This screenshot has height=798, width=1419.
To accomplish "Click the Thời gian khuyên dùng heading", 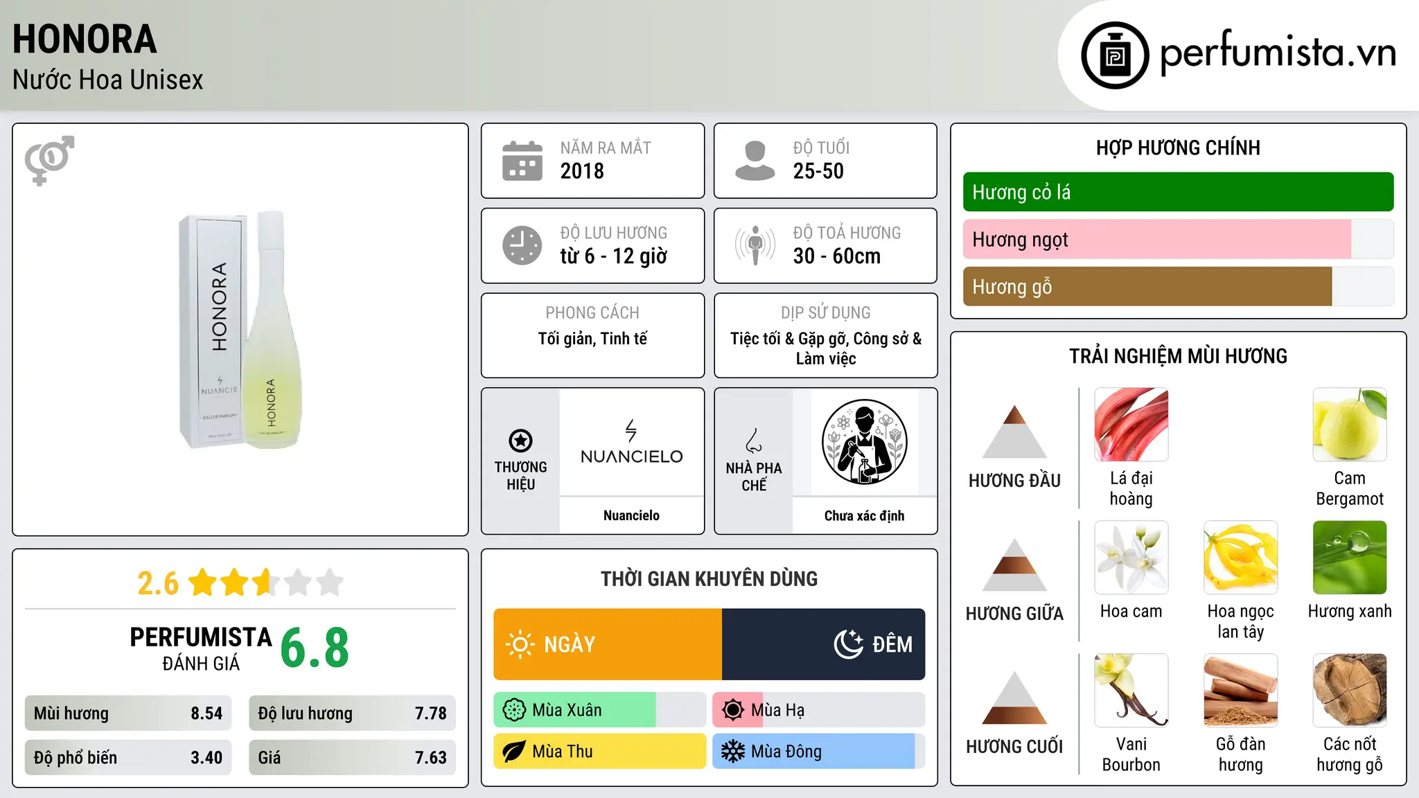I will click(x=709, y=579).
